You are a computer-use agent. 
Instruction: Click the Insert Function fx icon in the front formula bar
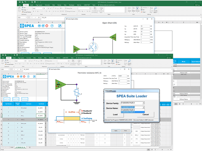click(21, 69)
